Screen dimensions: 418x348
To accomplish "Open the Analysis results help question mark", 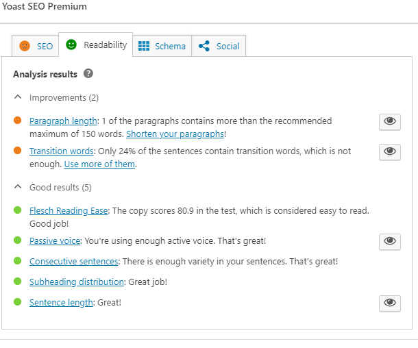I will [x=88, y=73].
